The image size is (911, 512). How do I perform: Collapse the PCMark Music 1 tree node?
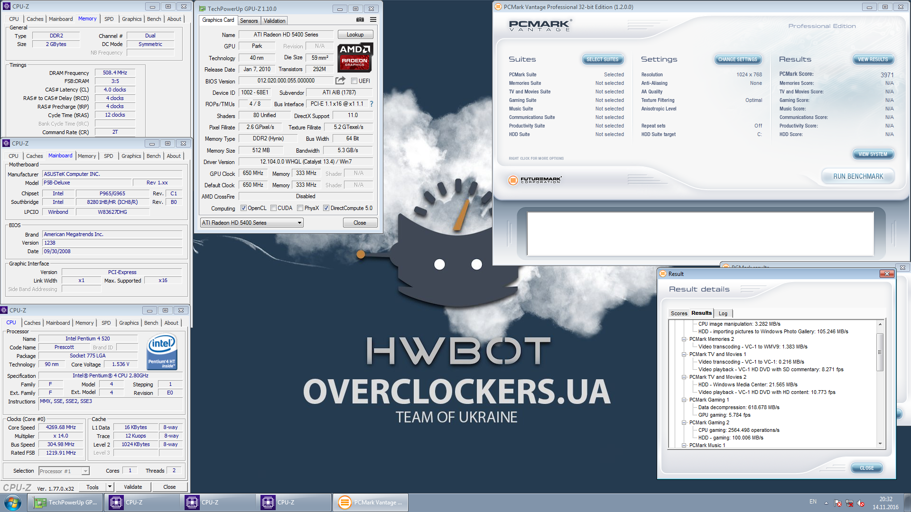click(684, 445)
